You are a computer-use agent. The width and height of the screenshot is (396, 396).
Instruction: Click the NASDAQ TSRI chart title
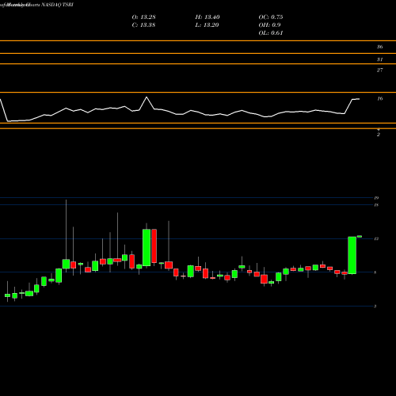[x=57, y=5]
